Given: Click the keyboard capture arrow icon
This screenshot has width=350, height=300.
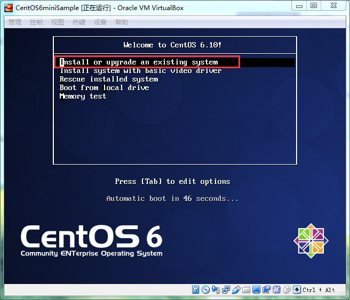Looking at the screenshot, I should click(x=297, y=289).
